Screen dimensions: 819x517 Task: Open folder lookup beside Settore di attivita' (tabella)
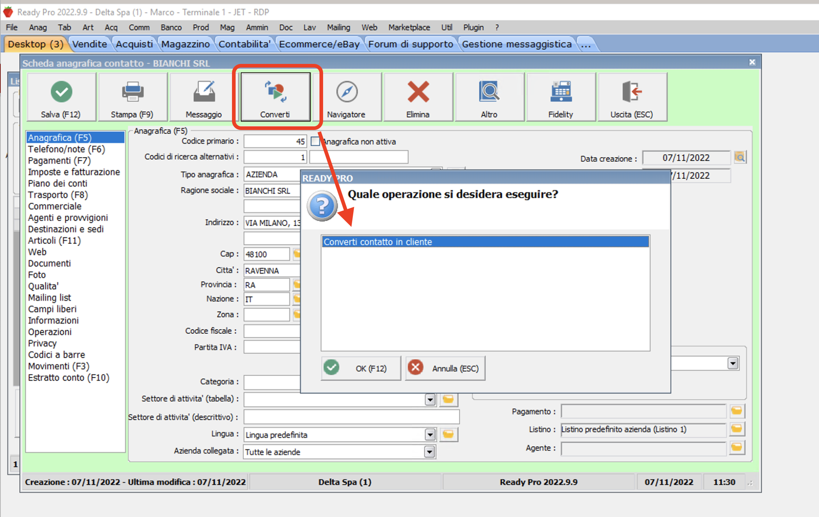(448, 400)
